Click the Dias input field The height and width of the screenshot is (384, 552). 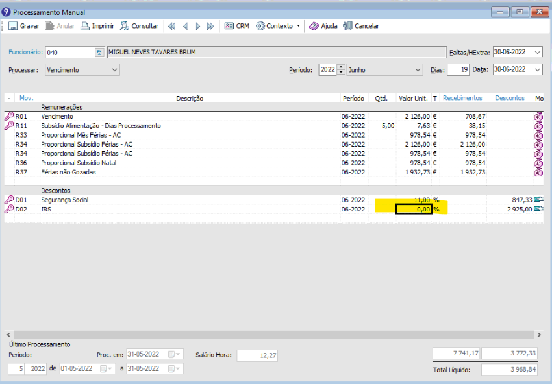[x=458, y=70]
